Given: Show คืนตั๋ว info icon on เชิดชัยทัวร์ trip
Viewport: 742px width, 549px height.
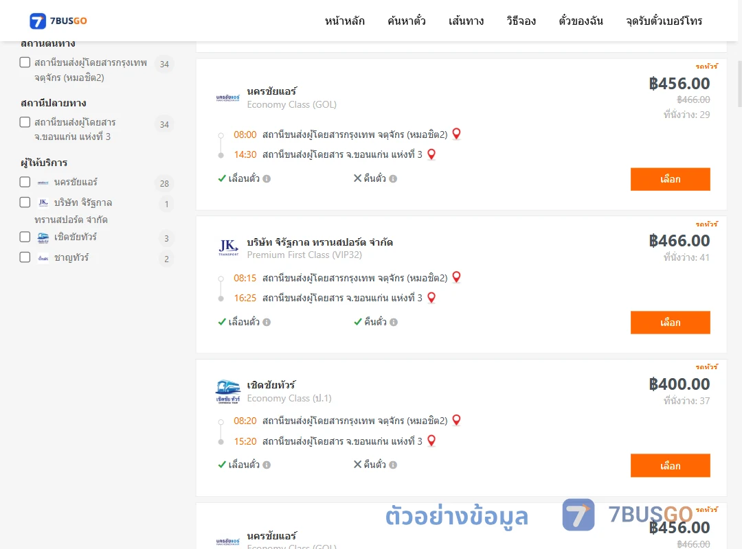Looking at the screenshot, I should pyautogui.click(x=393, y=465).
